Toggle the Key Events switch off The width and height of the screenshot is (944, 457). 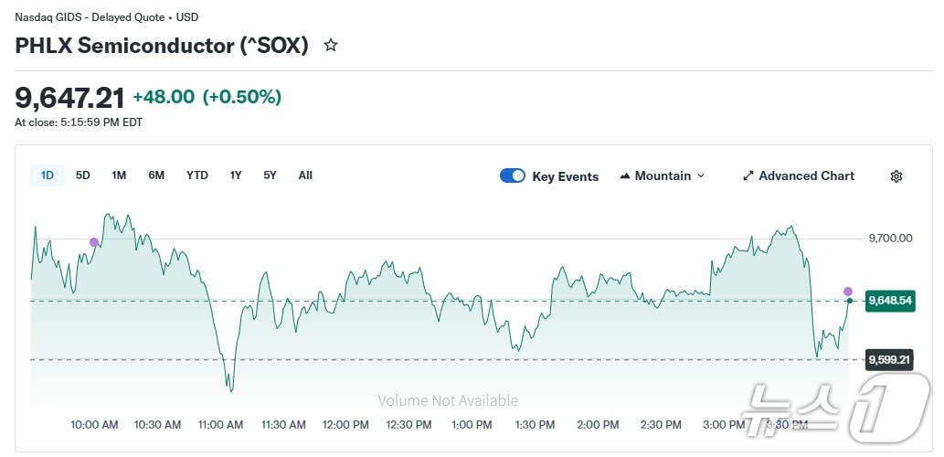tap(513, 175)
